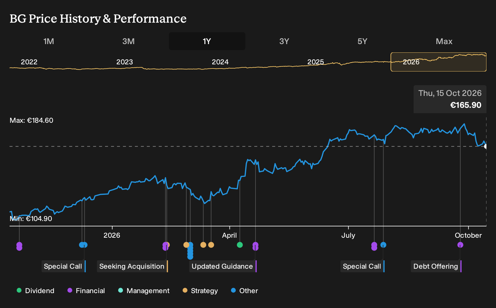
Task: Click the highlighted 2026 range selector window
Action: point(438,62)
